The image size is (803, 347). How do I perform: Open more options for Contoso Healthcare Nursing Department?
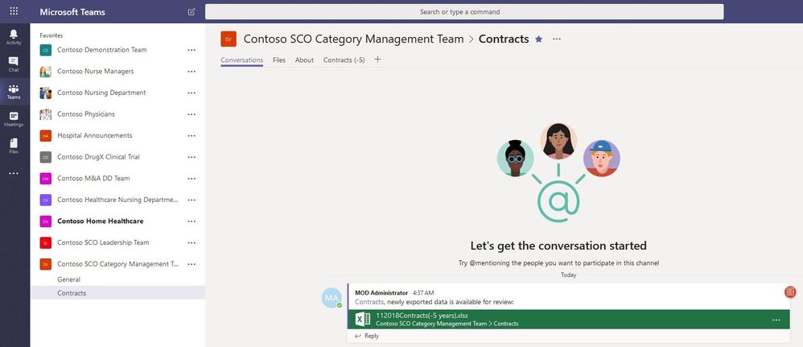click(x=191, y=200)
